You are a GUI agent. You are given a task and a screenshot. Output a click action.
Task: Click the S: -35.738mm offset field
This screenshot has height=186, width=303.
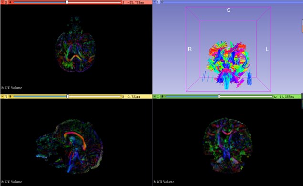coord(133,3)
